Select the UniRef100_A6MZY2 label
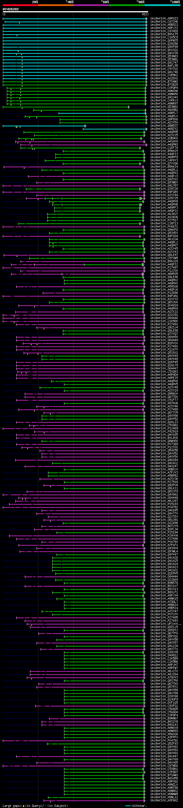 pos(164,129)
